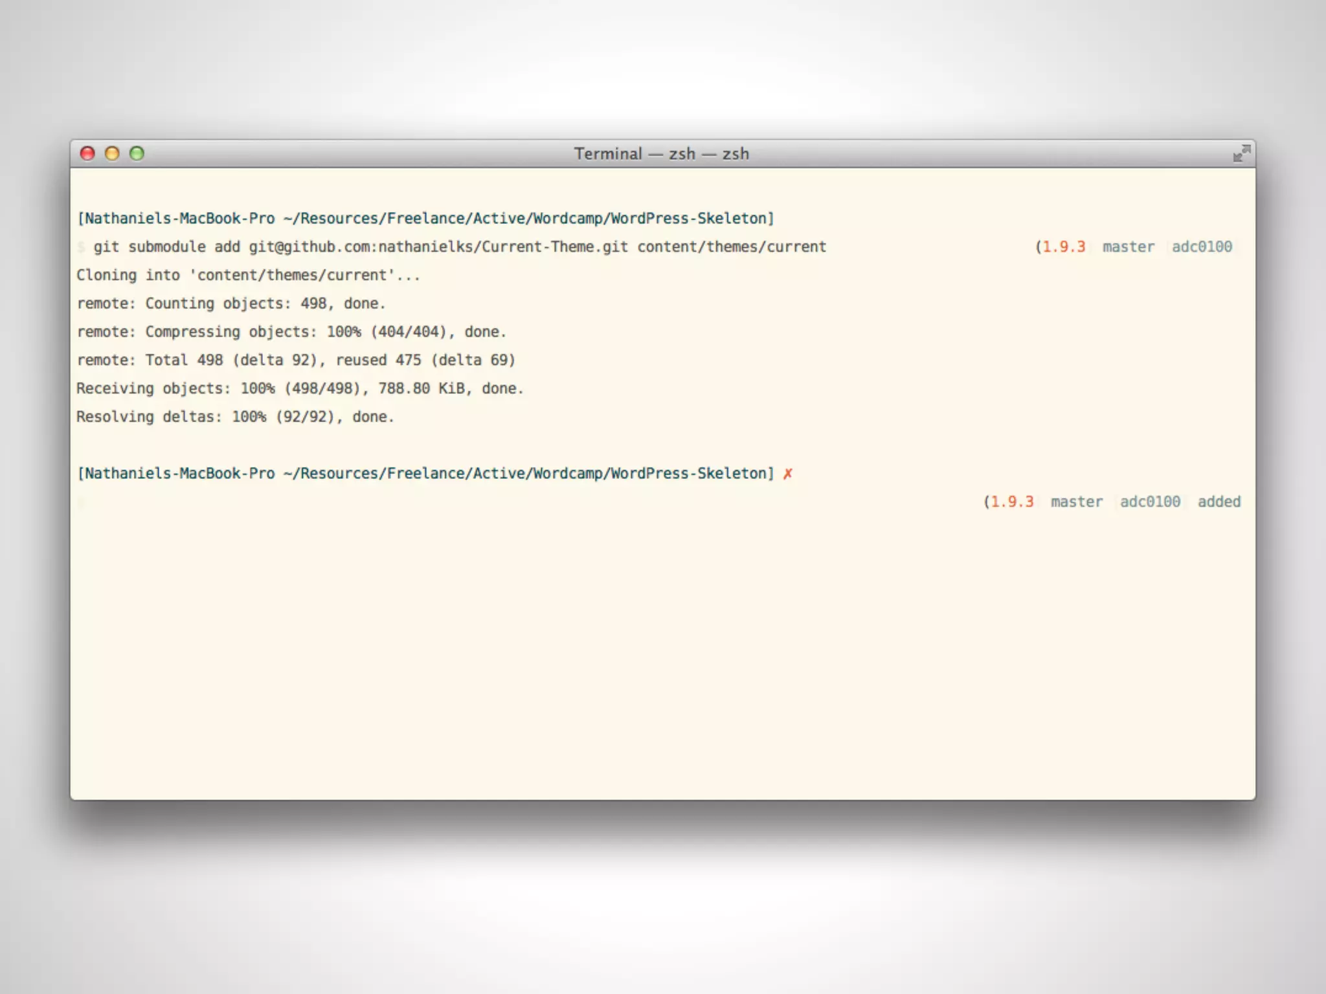Click the upper red 1.9.3 version text
Viewport: 1326px width, 994px height.
[1063, 247]
